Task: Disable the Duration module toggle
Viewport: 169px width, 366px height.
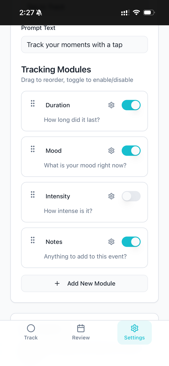Action: [x=131, y=105]
